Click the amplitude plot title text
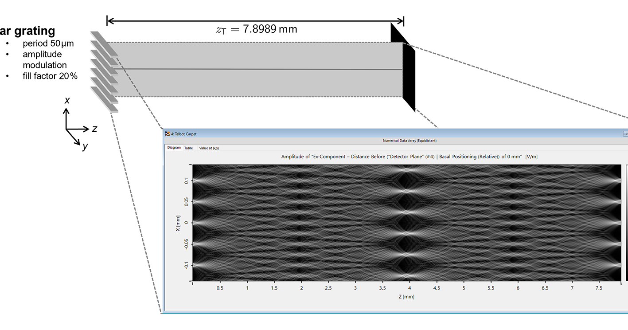Image resolution: width=628 pixels, height=330 pixels. (409, 157)
